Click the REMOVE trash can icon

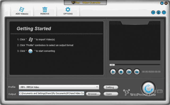(x=45, y=10)
